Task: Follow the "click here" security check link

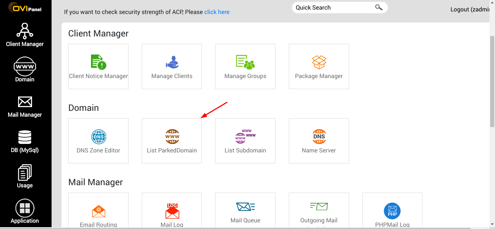Action: click(x=217, y=12)
